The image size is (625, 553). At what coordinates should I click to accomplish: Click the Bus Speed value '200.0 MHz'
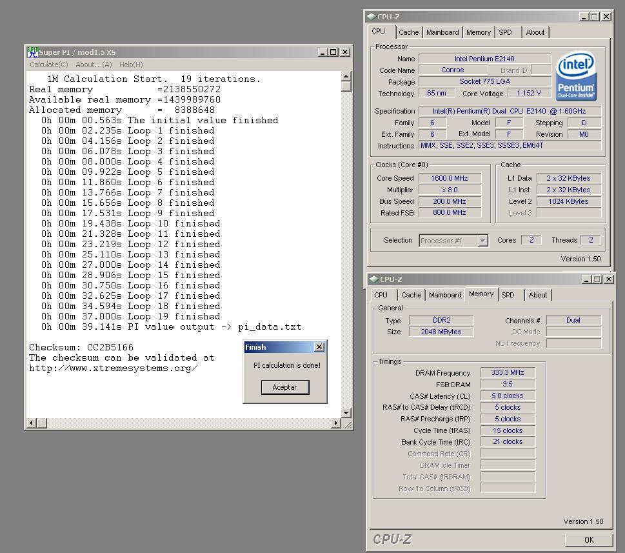(450, 201)
